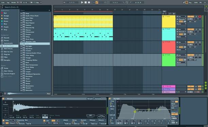Click the tempo value field
The height and width of the screenshot is (127, 208).
[x=14, y=2]
